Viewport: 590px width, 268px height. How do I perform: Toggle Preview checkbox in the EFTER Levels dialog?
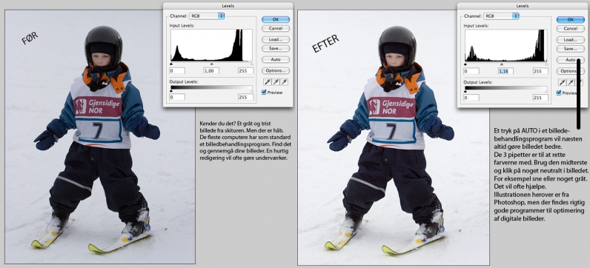point(559,93)
